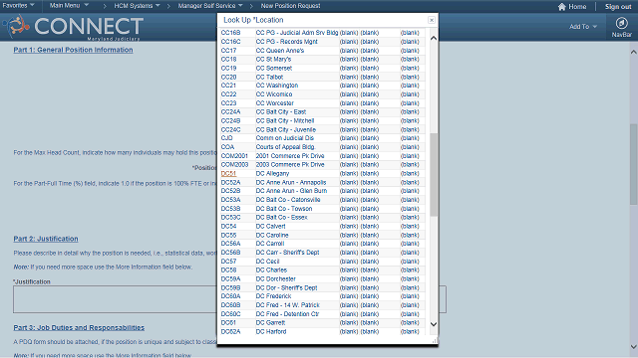Go to Home via the house icon
The height and width of the screenshot is (358, 638).
coord(562,7)
